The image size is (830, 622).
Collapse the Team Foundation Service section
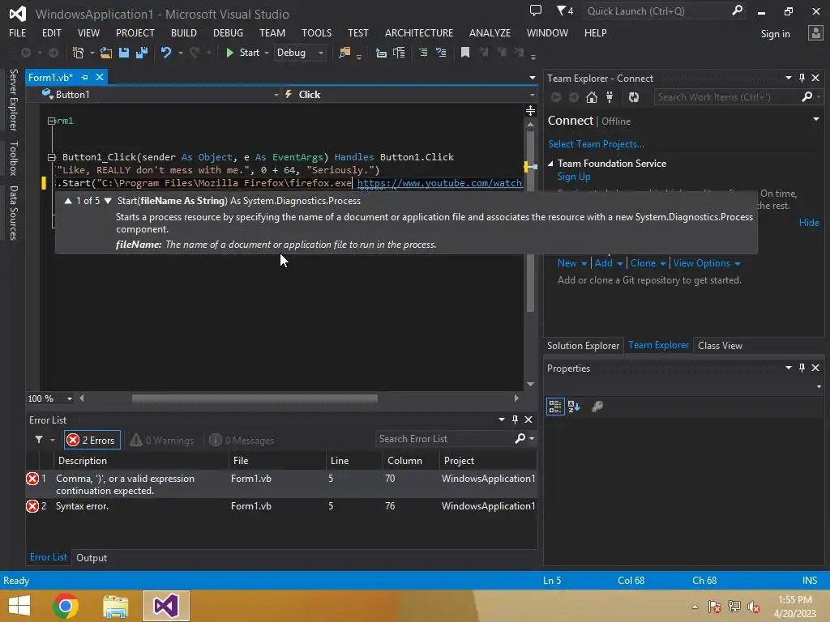(550, 164)
